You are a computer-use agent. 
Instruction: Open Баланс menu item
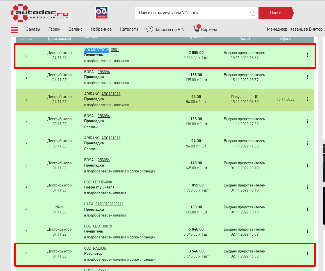click(75, 29)
